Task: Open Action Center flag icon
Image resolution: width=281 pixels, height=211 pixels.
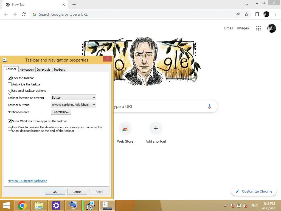Action: [x=232, y=206]
